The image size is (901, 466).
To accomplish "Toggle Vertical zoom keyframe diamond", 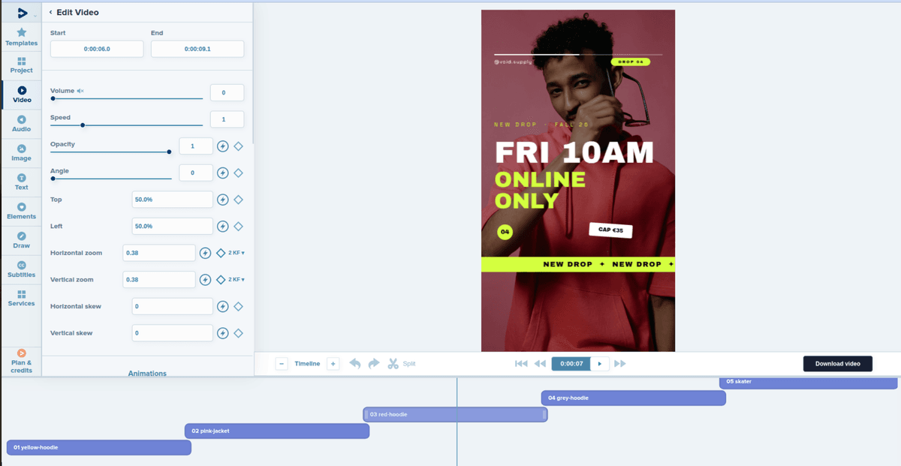I will click(221, 279).
